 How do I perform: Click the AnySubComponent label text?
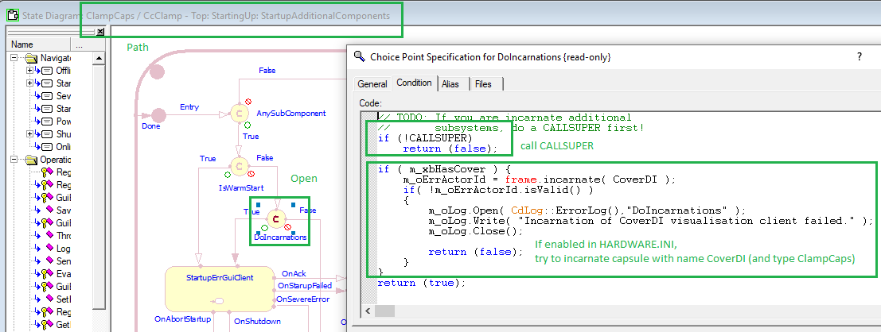pyautogui.click(x=291, y=114)
